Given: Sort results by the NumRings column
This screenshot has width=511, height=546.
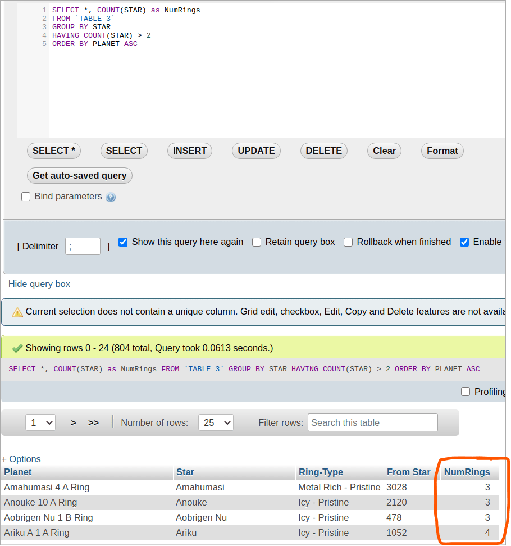Looking at the screenshot, I should 467,472.
